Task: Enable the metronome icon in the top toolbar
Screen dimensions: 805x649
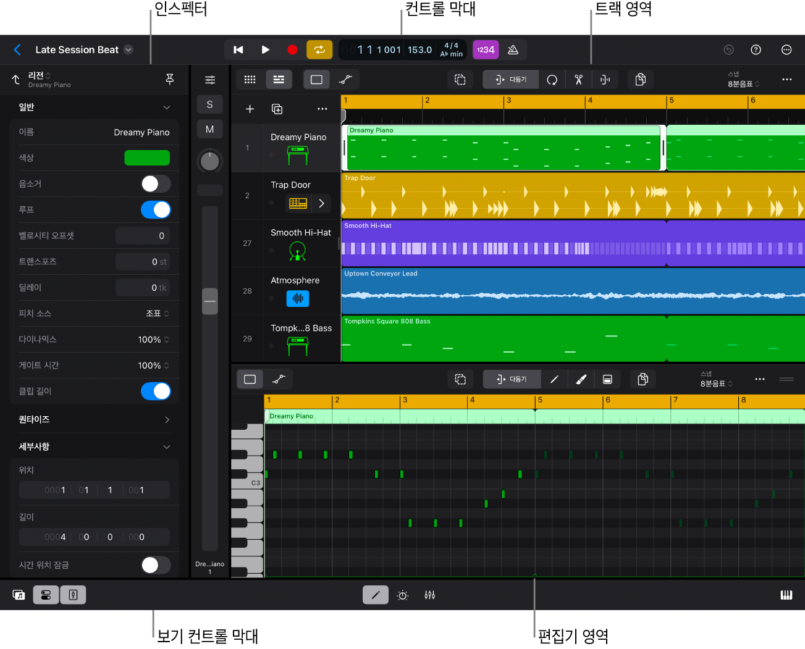Action: pos(513,49)
